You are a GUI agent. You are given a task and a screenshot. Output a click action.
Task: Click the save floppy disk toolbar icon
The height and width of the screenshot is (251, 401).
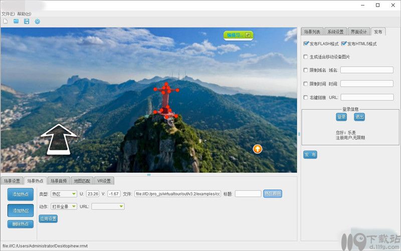click(x=27, y=21)
